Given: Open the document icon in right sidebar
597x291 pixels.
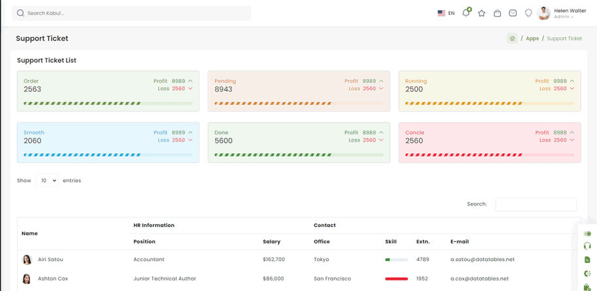Looking at the screenshot, I should (x=587, y=260).
